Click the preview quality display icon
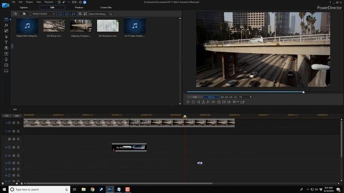344x193 pixels. point(224,102)
